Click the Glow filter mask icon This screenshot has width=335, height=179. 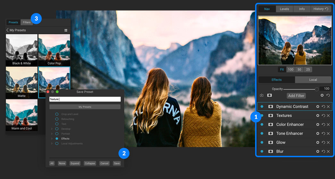coord(271,142)
